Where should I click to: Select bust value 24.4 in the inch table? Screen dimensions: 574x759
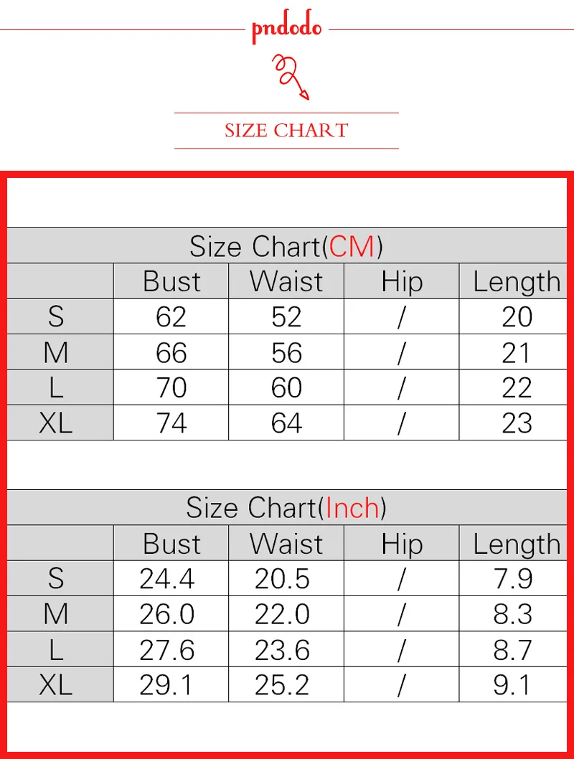tap(167, 578)
